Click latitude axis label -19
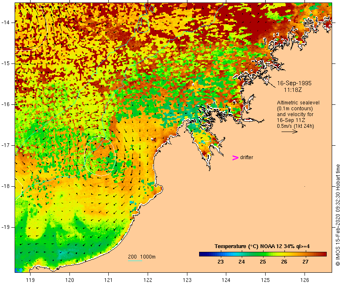 point(5,227)
